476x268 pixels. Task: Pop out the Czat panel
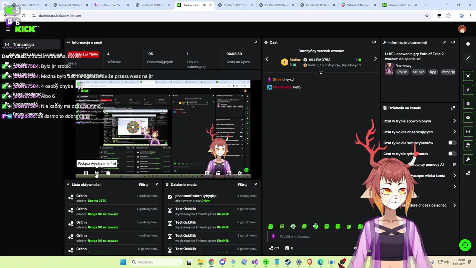[x=374, y=42]
